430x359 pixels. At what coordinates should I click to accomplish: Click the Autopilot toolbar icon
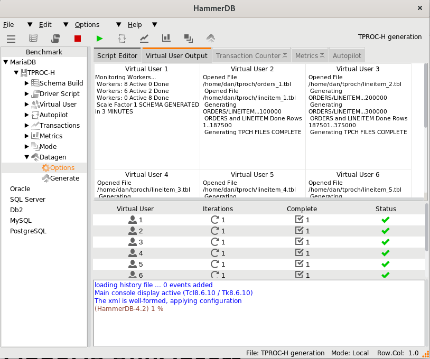[121, 39]
